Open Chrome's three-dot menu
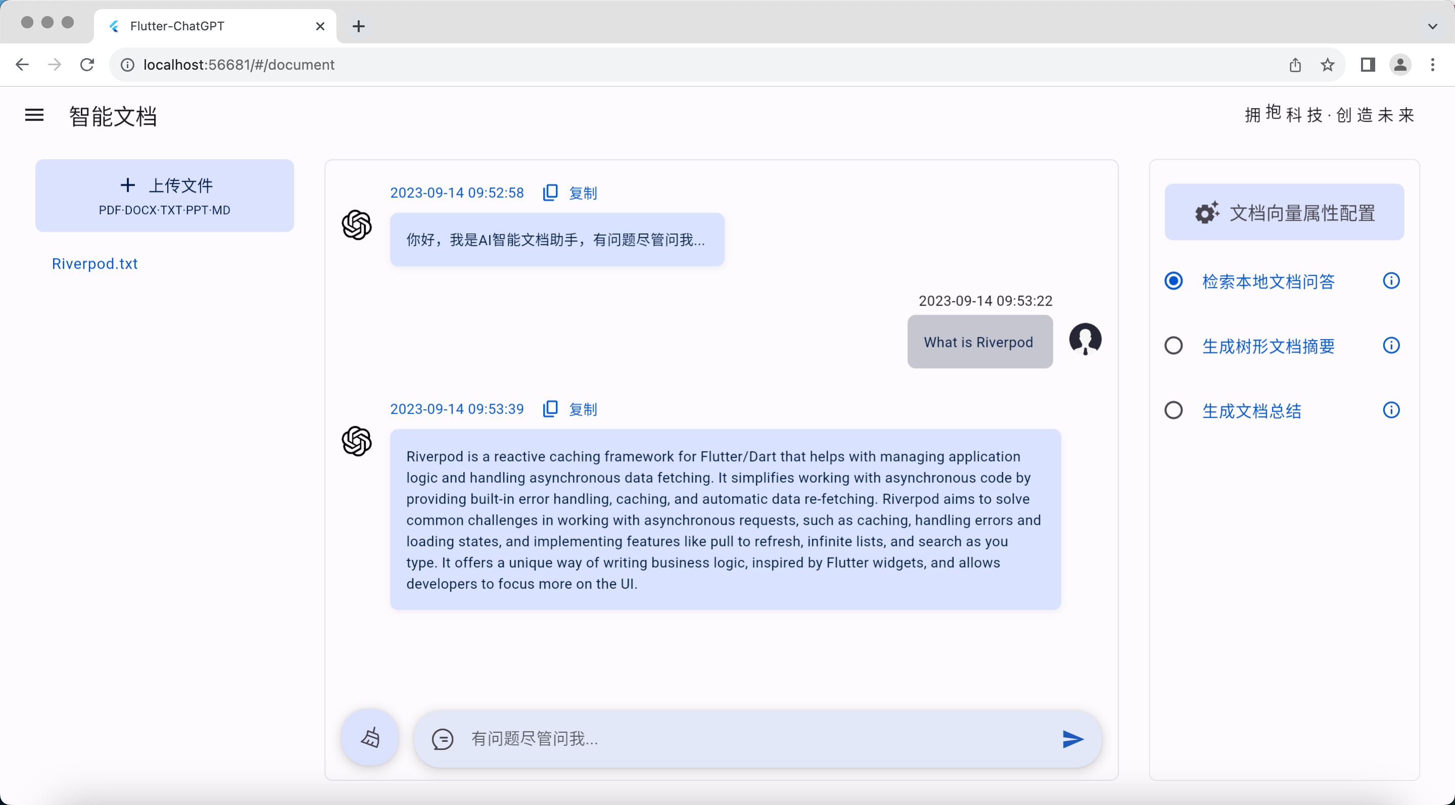The image size is (1455, 805). pos(1432,65)
